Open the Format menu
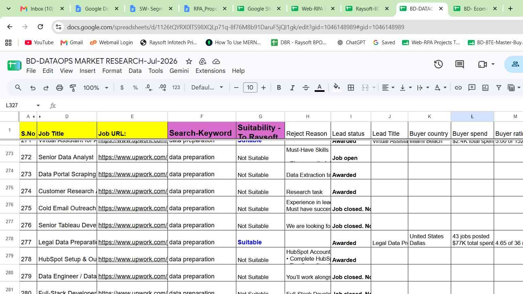This screenshot has width=523, height=294. point(112,71)
